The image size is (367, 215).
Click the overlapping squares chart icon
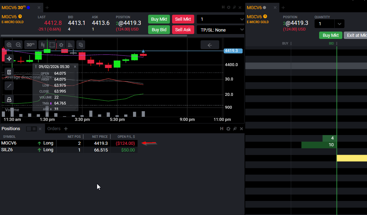[81, 45]
